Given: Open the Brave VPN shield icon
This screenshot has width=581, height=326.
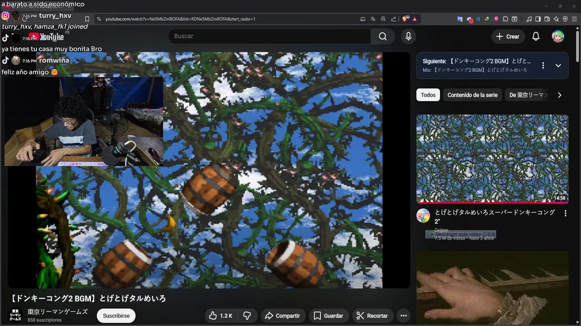Looking at the screenshot, I should coord(565,19).
